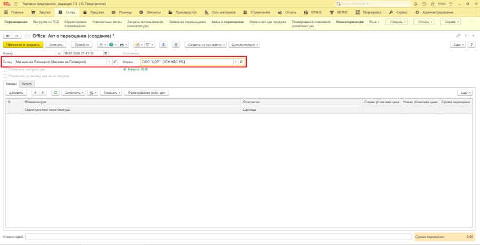Click the date and time field

pyautogui.click(x=83, y=53)
